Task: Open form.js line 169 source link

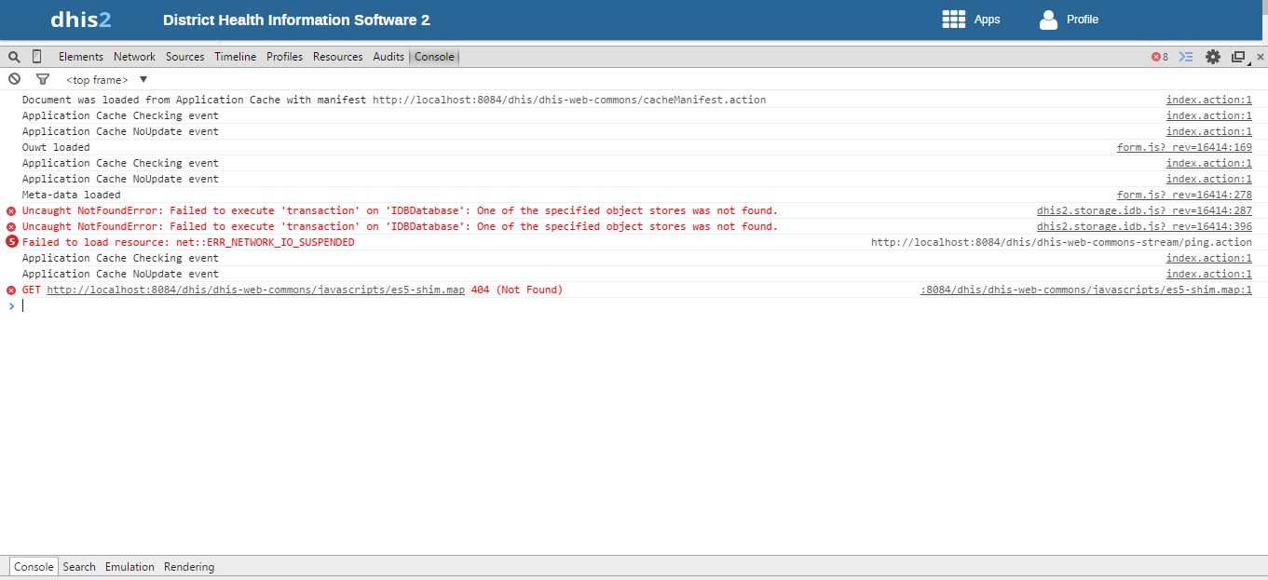Action: pos(1184,147)
